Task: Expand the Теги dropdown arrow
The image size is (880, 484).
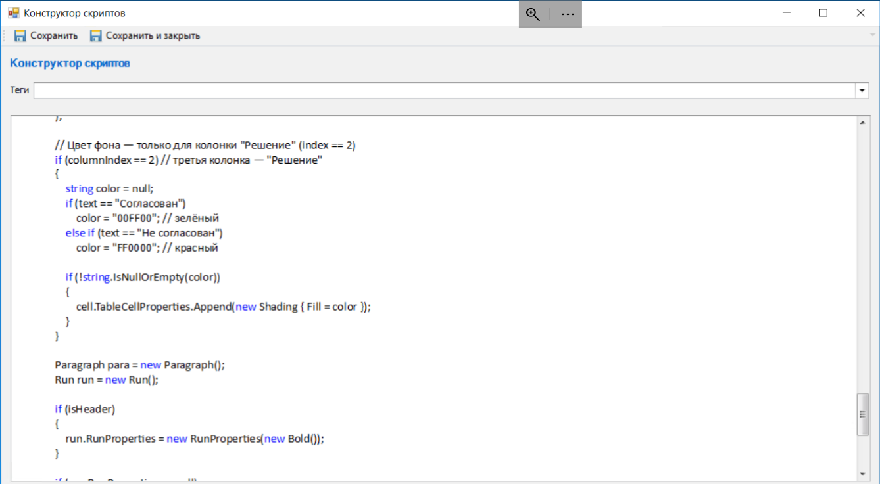Action: pyautogui.click(x=862, y=91)
